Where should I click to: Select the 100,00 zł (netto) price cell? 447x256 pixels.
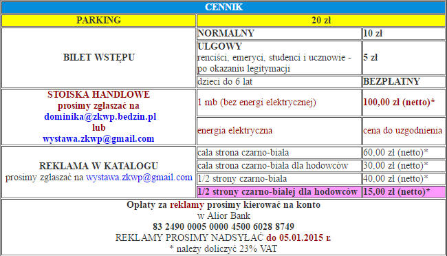404,103
